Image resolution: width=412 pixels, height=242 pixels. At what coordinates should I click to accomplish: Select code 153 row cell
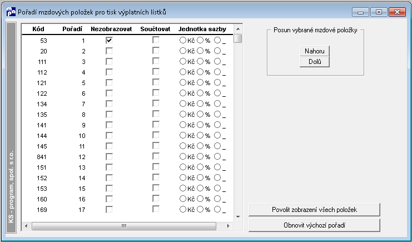42,189
